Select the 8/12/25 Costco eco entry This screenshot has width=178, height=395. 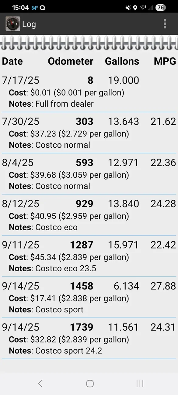coord(88,215)
